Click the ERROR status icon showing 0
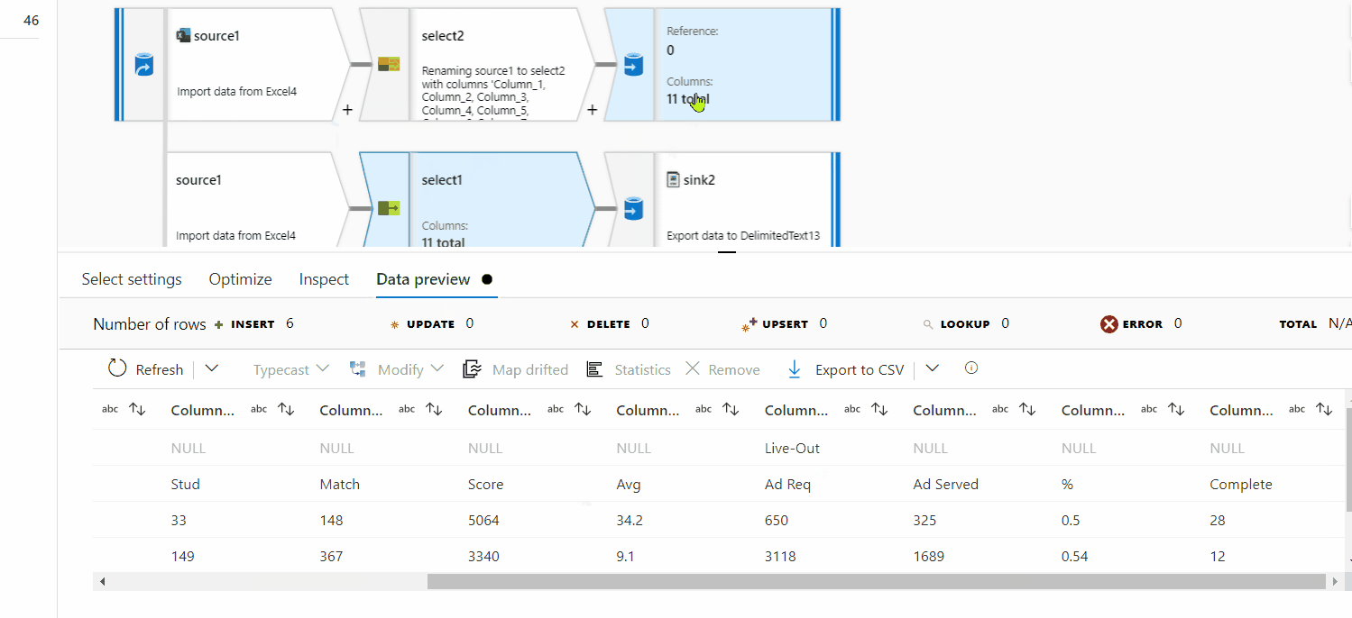This screenshot has height=618, width=1352. pos(1108,323)
